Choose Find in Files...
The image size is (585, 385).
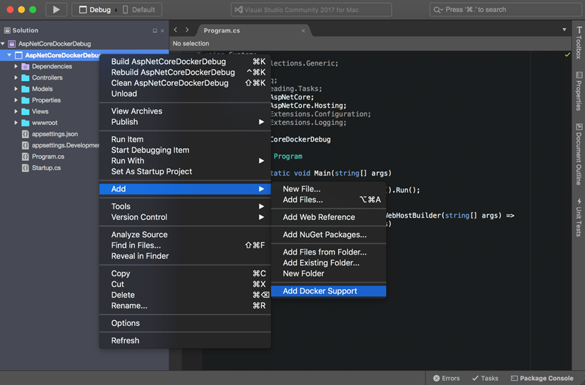click(185, 245)
